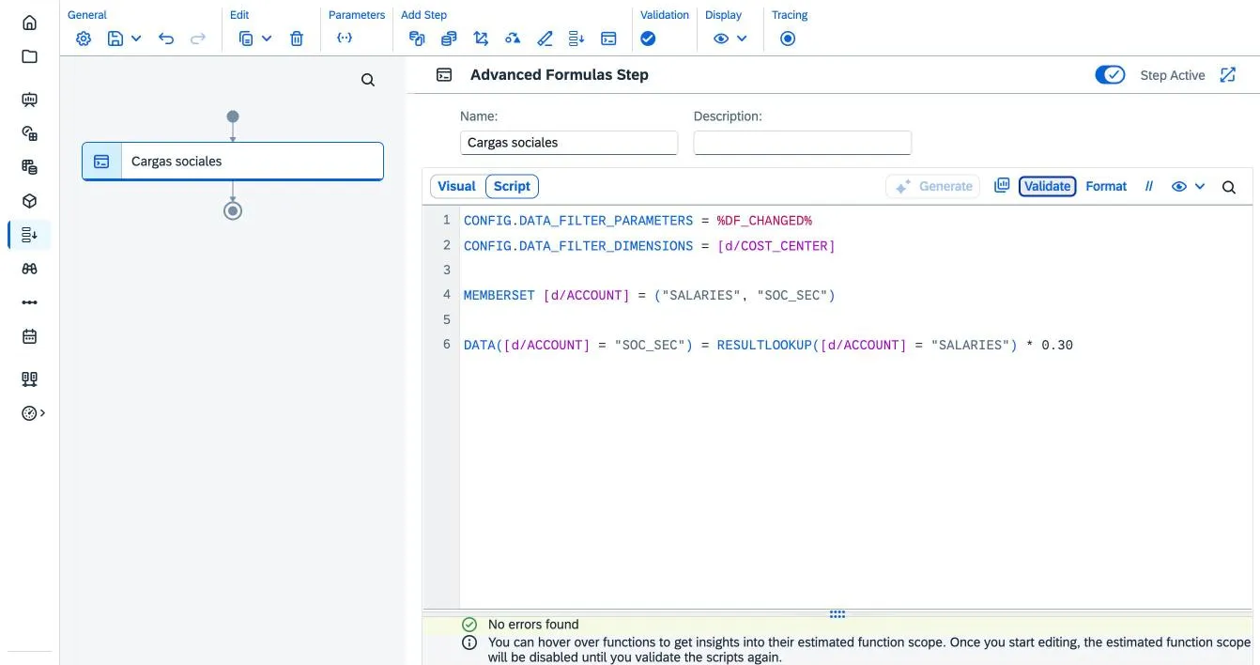Maximize the step editor panel
Screen dimensions: 1260x665
coord(1228,75)
